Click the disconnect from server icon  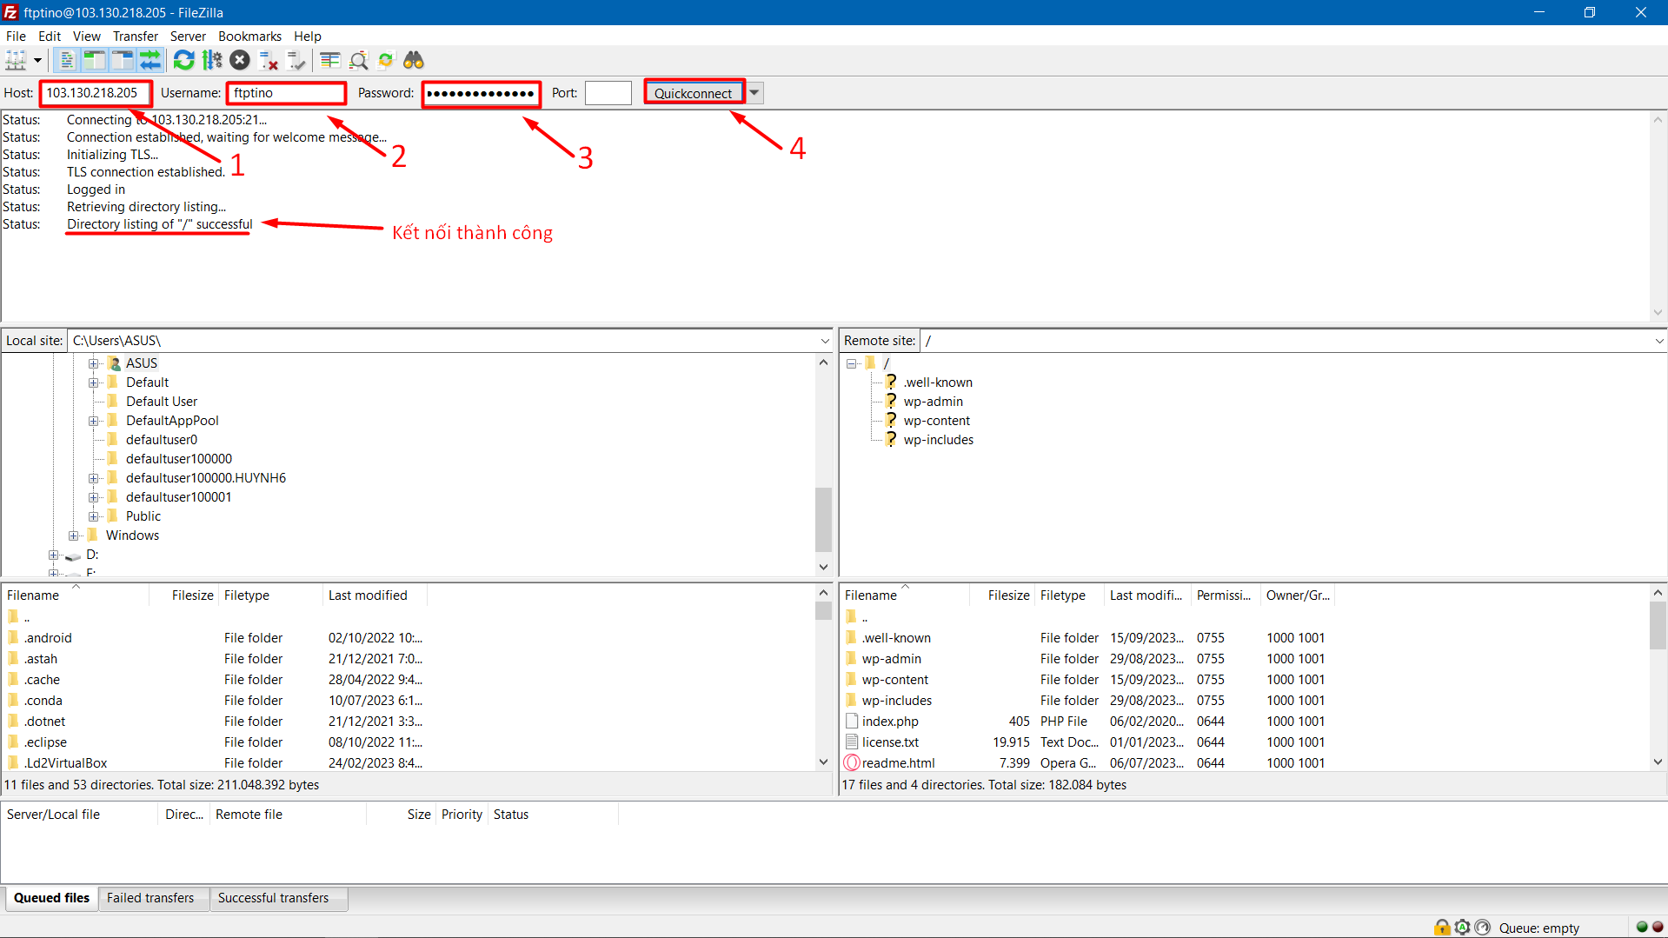pos(269,60)
